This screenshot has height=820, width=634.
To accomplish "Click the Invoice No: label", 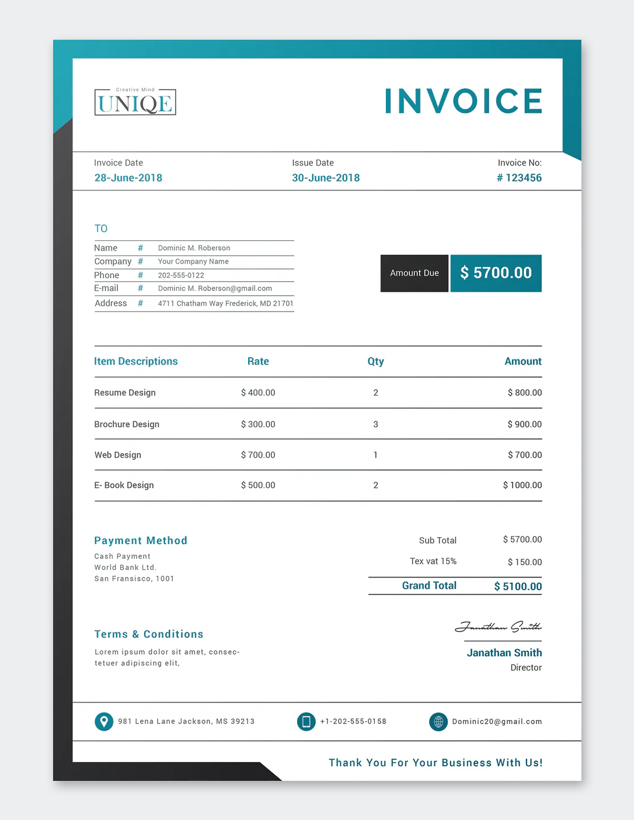I will (520, 163).
